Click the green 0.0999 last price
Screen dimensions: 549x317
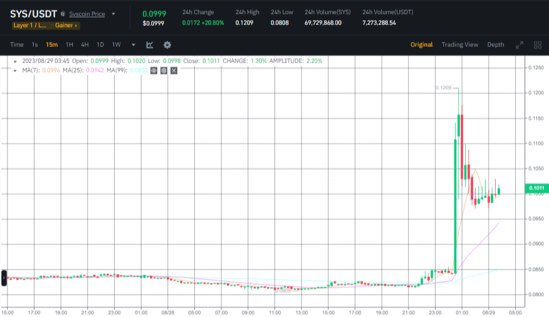(x=154, y=14)
